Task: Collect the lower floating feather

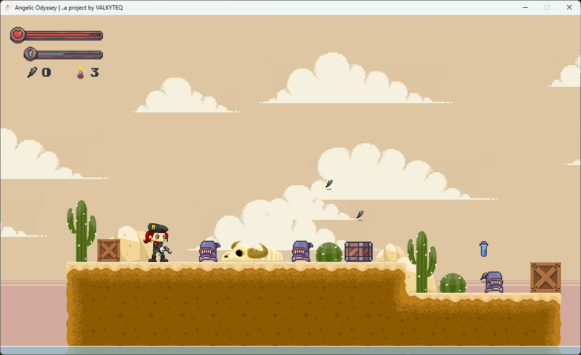Action: (360, 215)
